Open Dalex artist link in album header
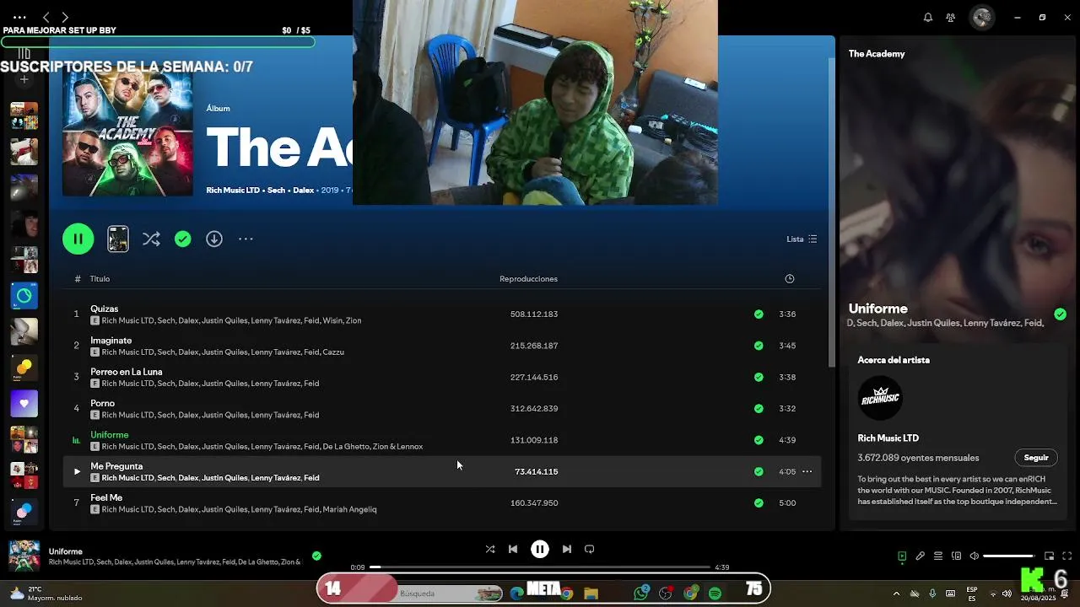 (303, 191)
